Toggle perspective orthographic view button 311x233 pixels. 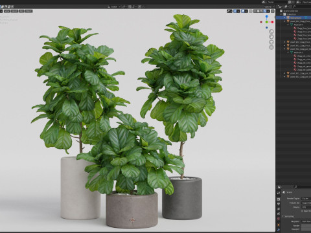point(271,47)
